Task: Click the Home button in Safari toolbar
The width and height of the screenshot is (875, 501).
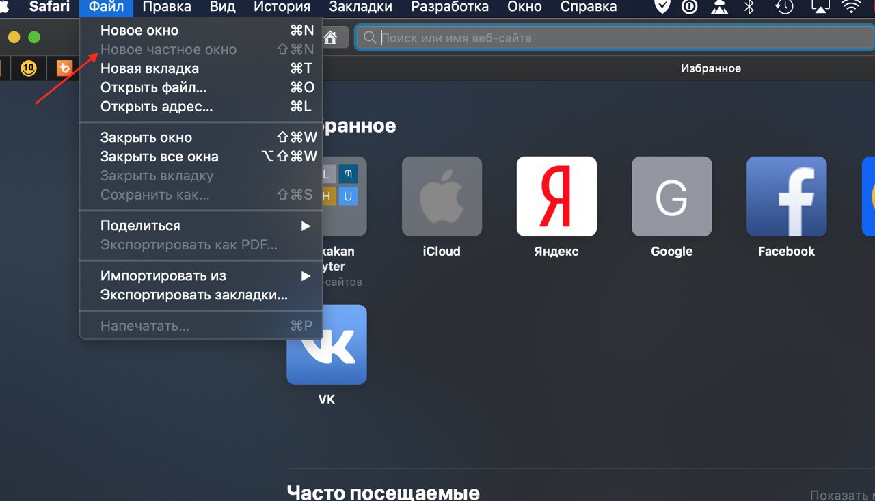Action: [x=331, y=38]
